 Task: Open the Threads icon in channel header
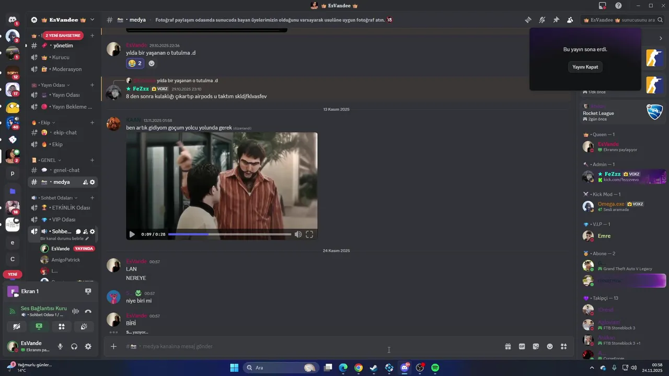pos(528,20)
